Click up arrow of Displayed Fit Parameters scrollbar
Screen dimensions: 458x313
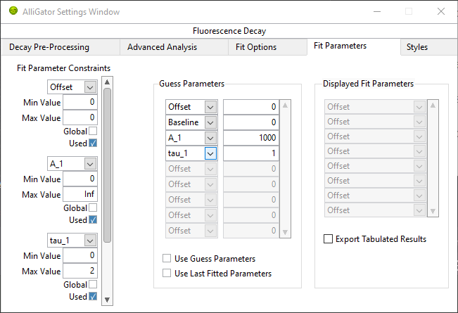[x=433, y=106]
